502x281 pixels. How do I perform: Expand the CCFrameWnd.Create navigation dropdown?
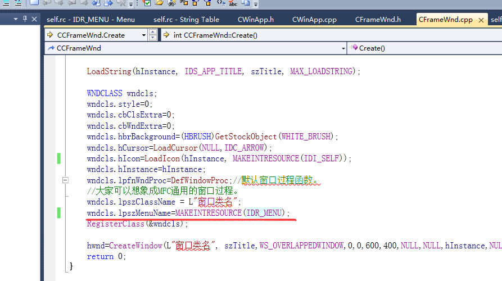tap(144, 35)
